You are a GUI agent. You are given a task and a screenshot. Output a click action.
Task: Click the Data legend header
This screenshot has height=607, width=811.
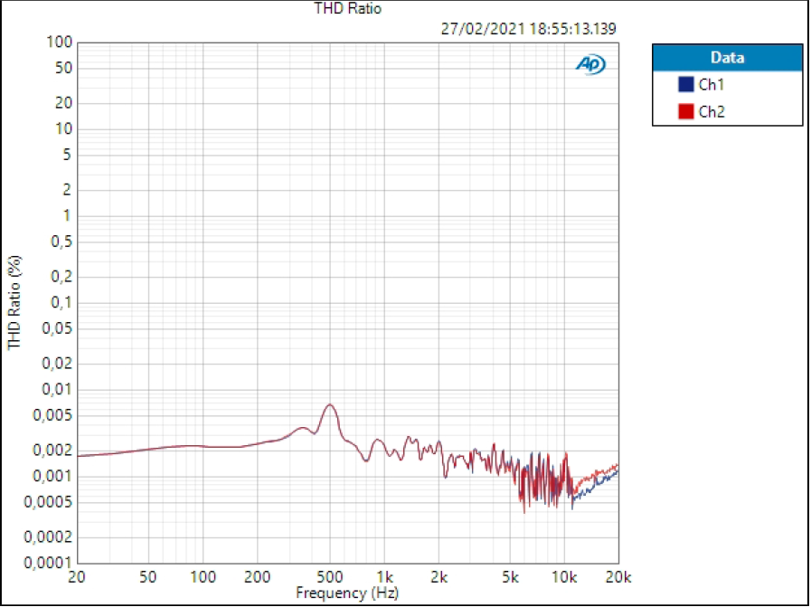point(727,57)
